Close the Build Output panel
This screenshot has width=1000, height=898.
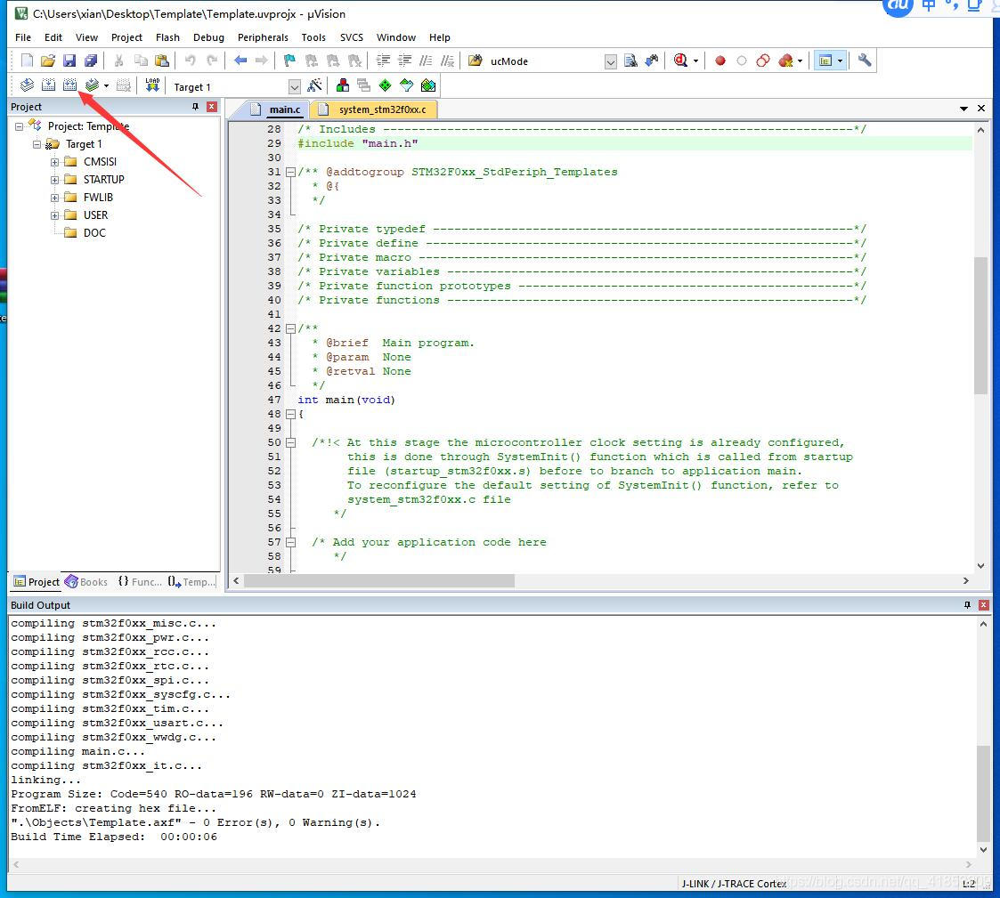pyautogui.click(x=983, y=605)
